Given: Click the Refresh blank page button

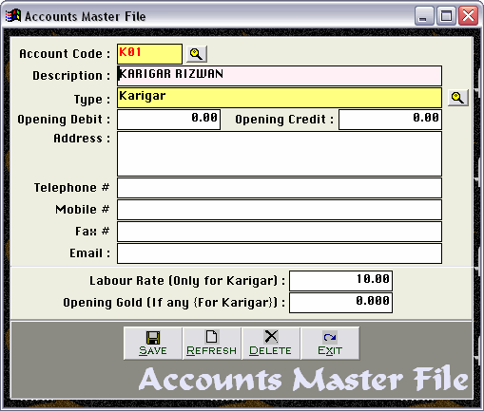Looking at the screenshot, I should (212, 344).
